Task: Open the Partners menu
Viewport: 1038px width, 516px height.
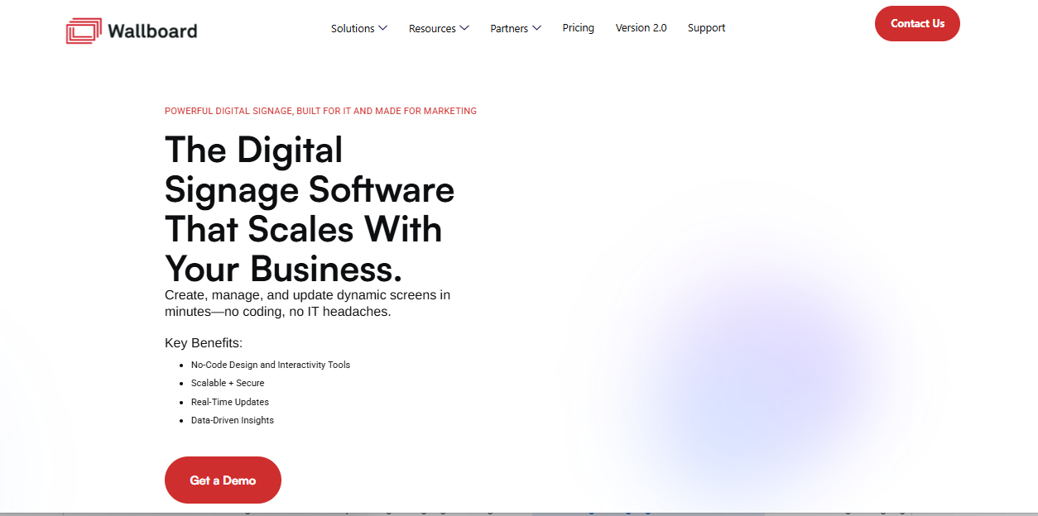Action: tap(509, 28)
